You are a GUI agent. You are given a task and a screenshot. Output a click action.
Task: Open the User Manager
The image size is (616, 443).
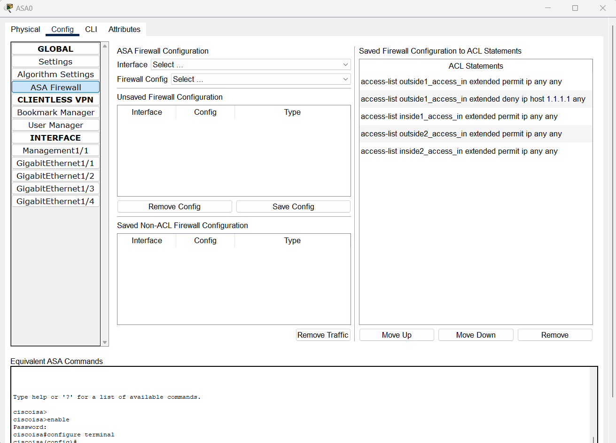[55, 125]
